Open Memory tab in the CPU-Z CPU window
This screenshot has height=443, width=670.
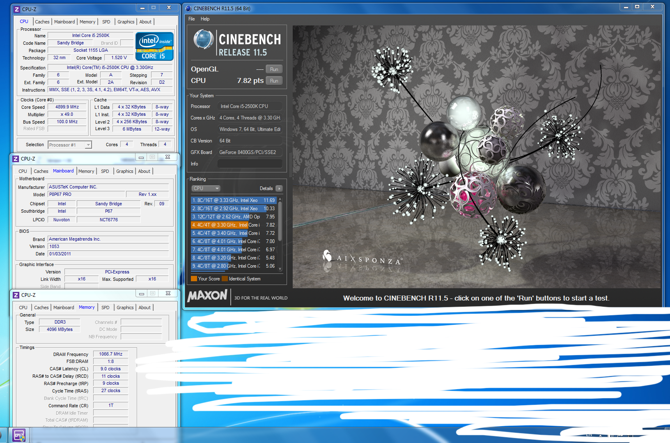coord(87,22)
